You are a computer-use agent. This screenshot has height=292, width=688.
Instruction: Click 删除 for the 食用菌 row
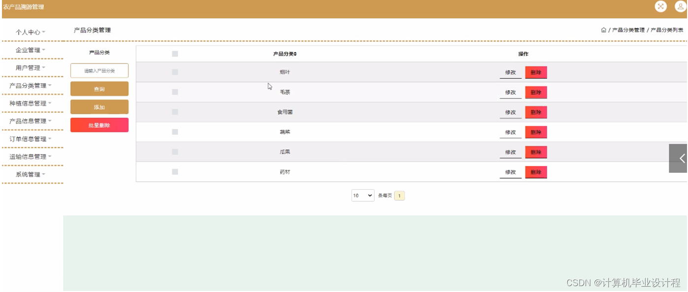point(536,112)
